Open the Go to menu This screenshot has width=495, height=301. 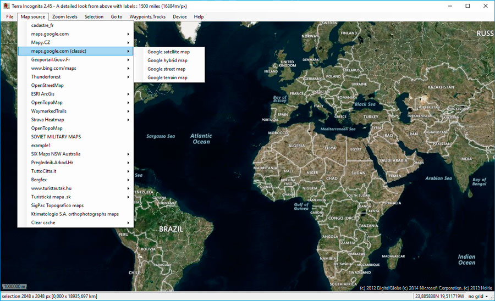tap(116, 16)
